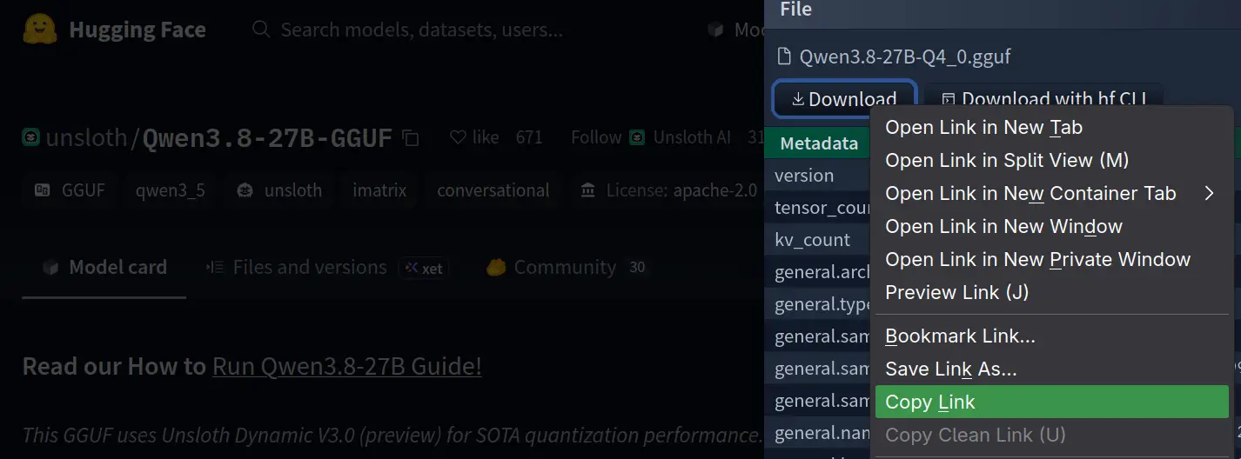Copy model name with the copy icon
Image resolution: width=1241 pixels, height=459 pixels.
pyautogui.click(x=412, y=137)
